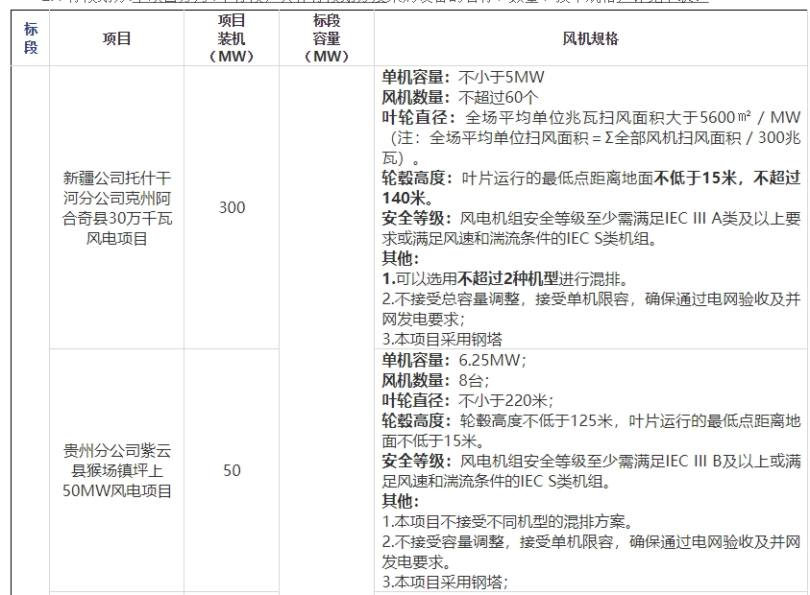Image resolution: width=810 pixels, height=595 pixels.
Task: Click the line 风机数量：不超过60个
Action: 460,97
